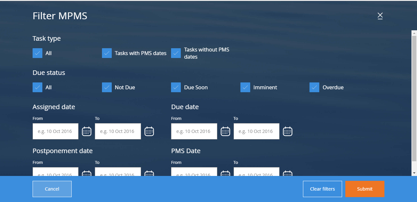Open calendar for Due date To

287,131
